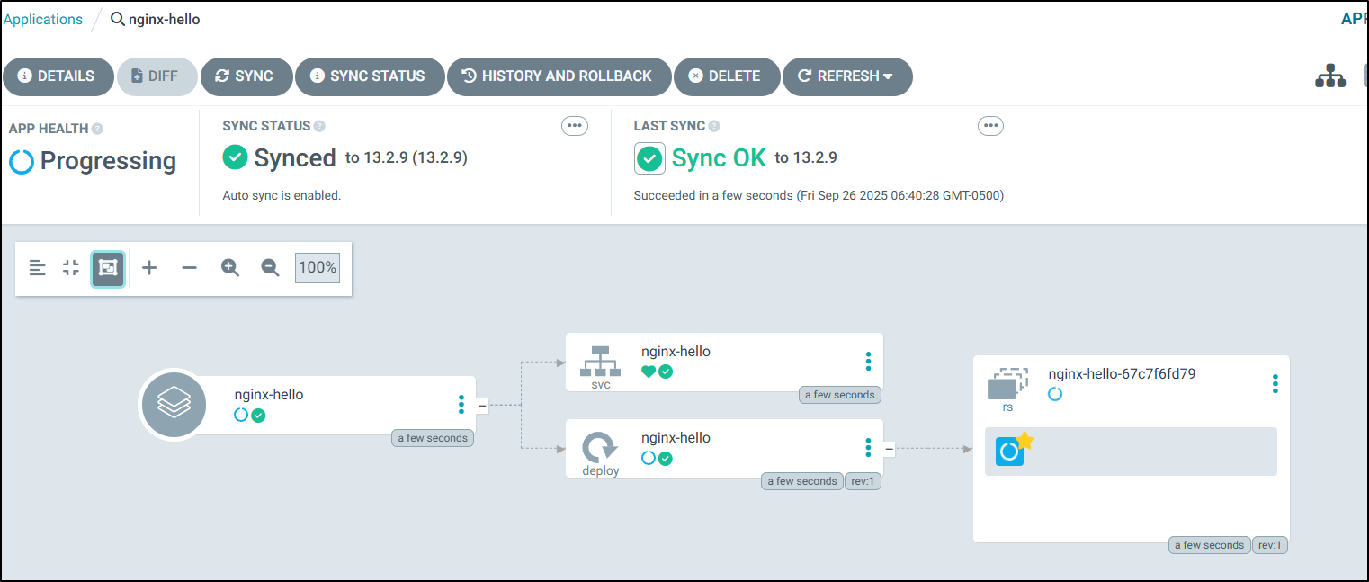Zoom in with magnifier plus icon

pyautogui.click(x=230, y=268)
